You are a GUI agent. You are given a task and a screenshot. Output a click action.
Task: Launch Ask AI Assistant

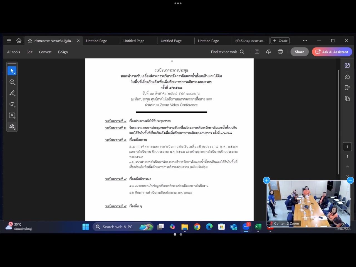click(332, 52)
